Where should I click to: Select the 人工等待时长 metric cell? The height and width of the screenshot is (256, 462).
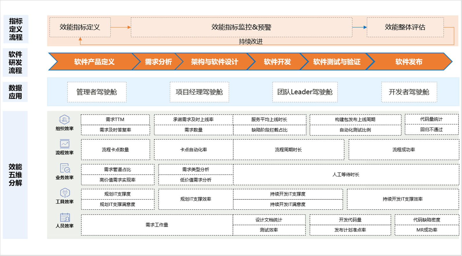coord(346,175)
